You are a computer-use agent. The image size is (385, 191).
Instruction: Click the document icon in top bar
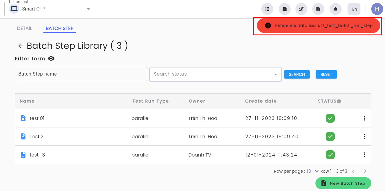pyautogui.click(x=285, y=9)
